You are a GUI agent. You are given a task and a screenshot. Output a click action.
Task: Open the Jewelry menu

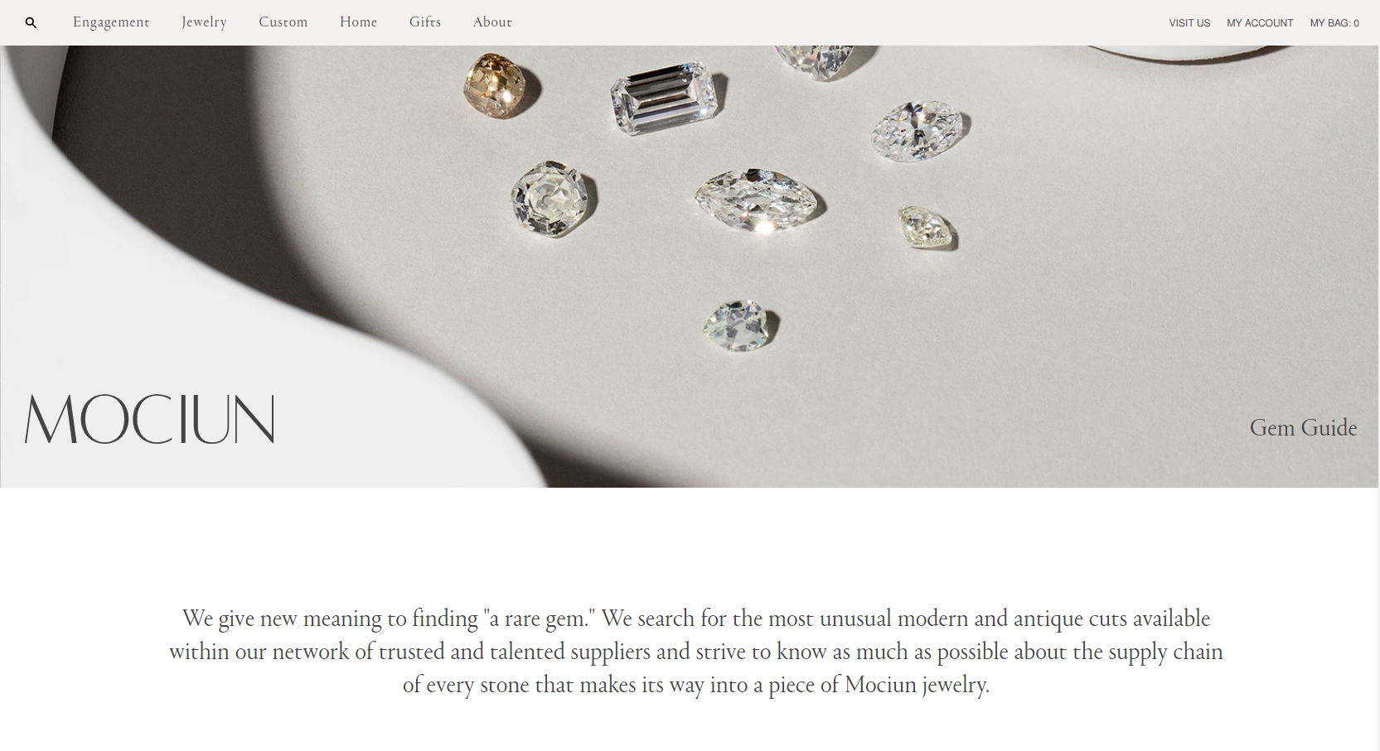click(204, 22)
